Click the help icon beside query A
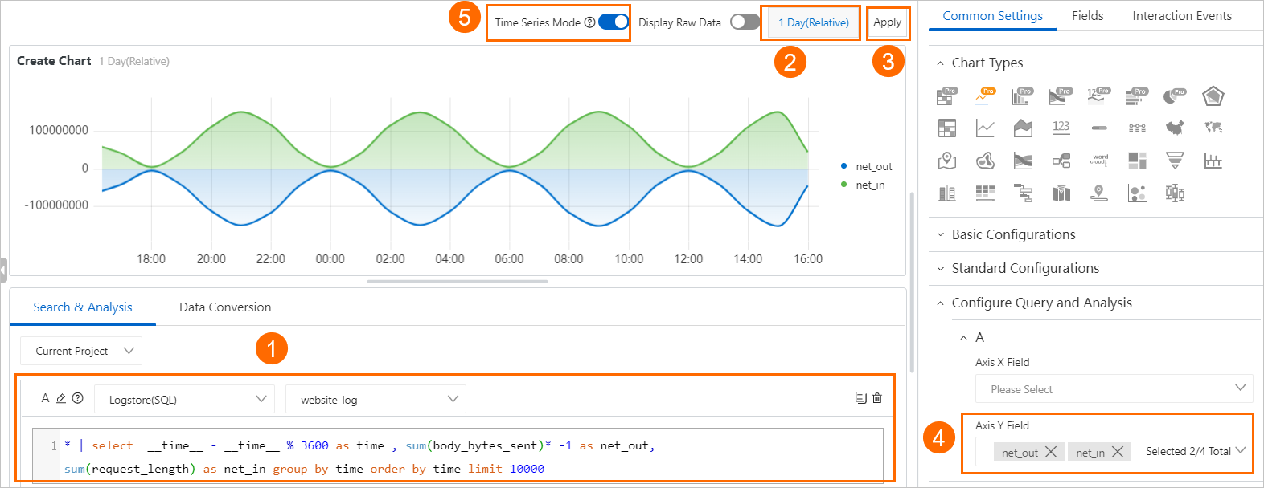The width and height of the screenshot is (1264, 488). pos(77,398)
